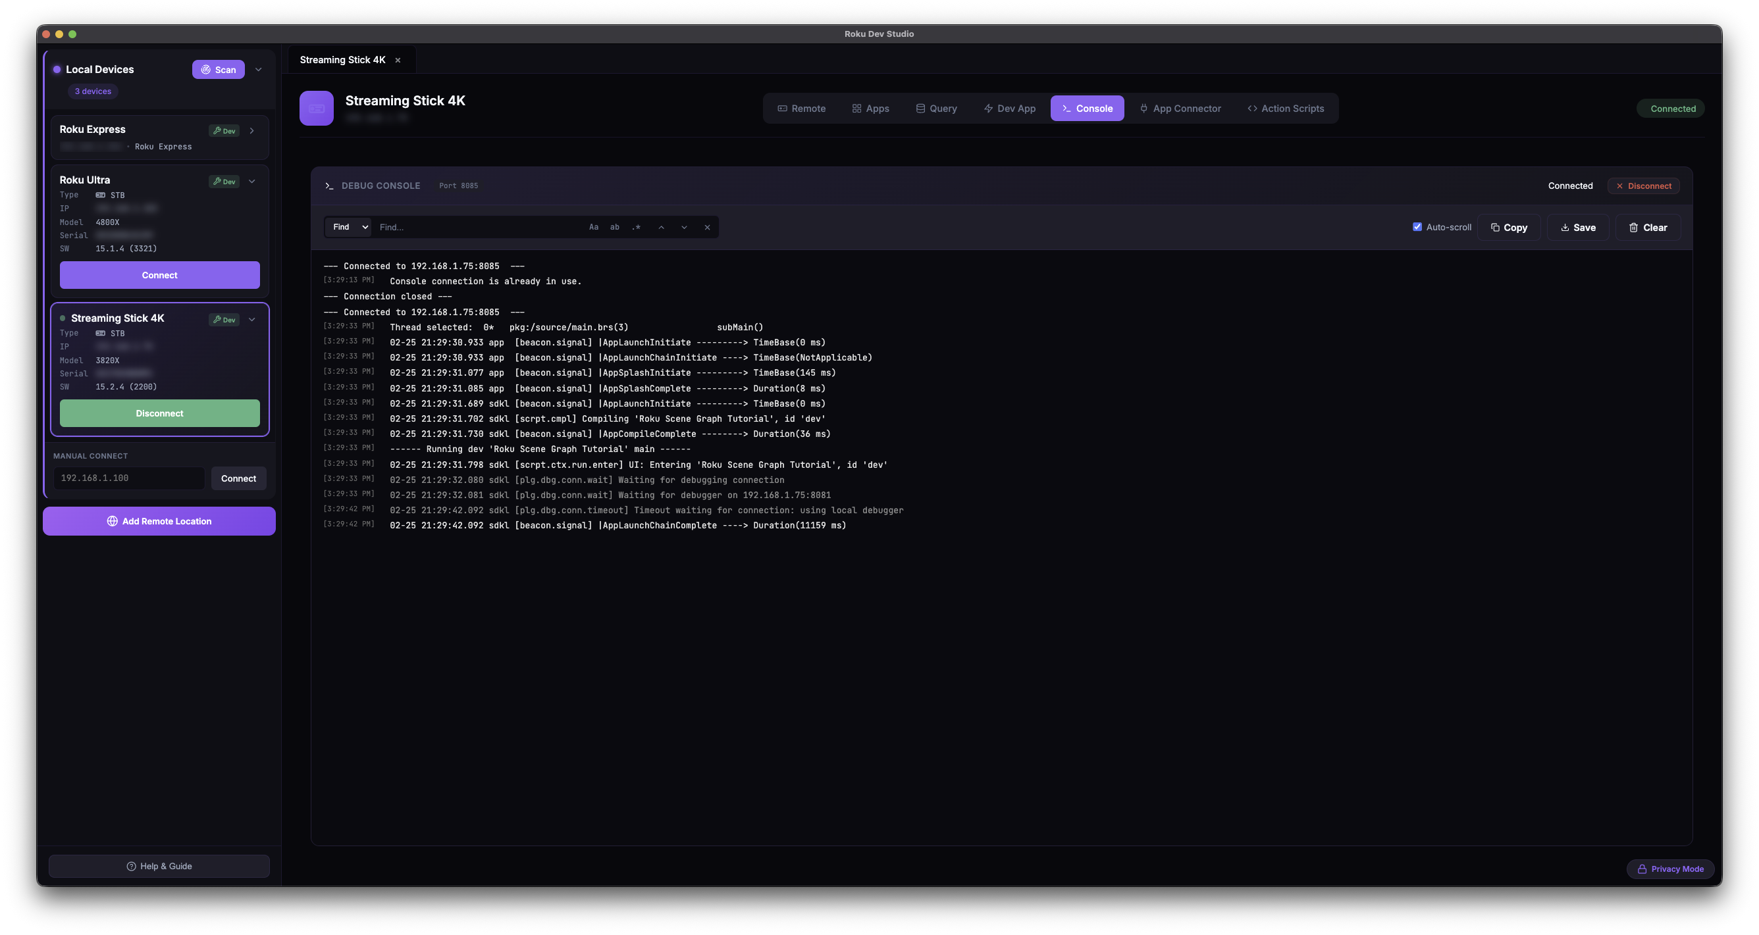Image resolution: width=1759 pixels, height=935 pixels.
Task: Expand the Roku Express device card
Action: 252,130
